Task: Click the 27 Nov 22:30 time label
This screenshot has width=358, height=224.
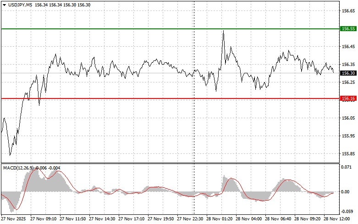Action: pyautogui.click(x=190, y=219)
